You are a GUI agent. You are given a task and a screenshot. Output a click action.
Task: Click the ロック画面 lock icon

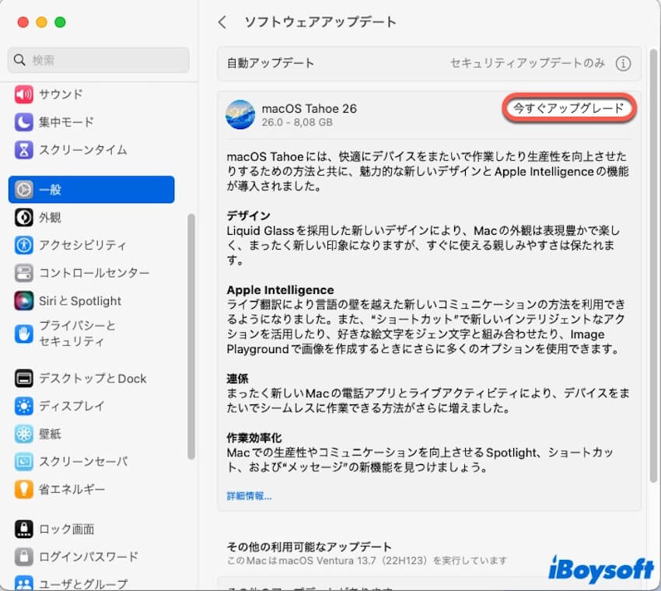[x=23, y=529]
